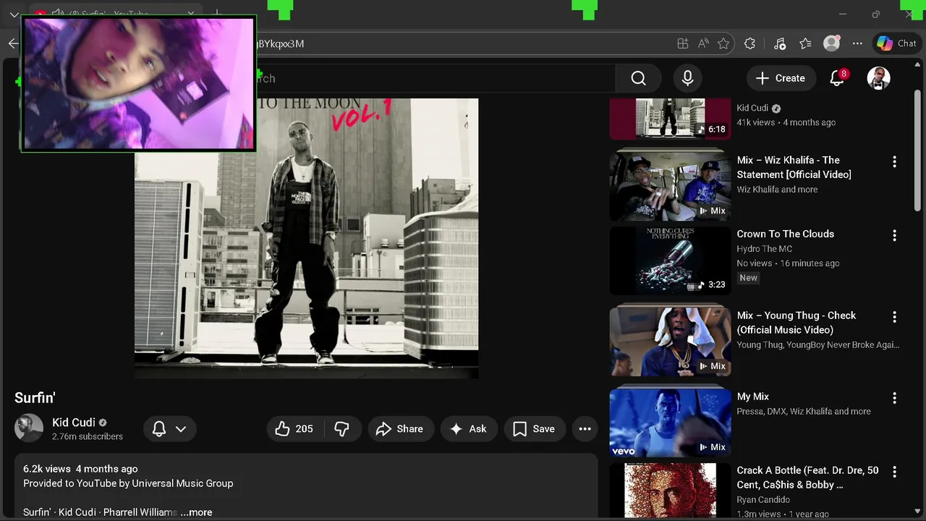
Task: Open options for Young Thug Check mix
Action: coord(894,317)
